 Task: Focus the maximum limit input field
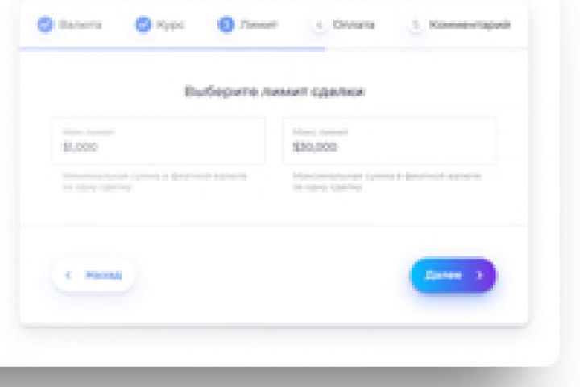point(389,141)
